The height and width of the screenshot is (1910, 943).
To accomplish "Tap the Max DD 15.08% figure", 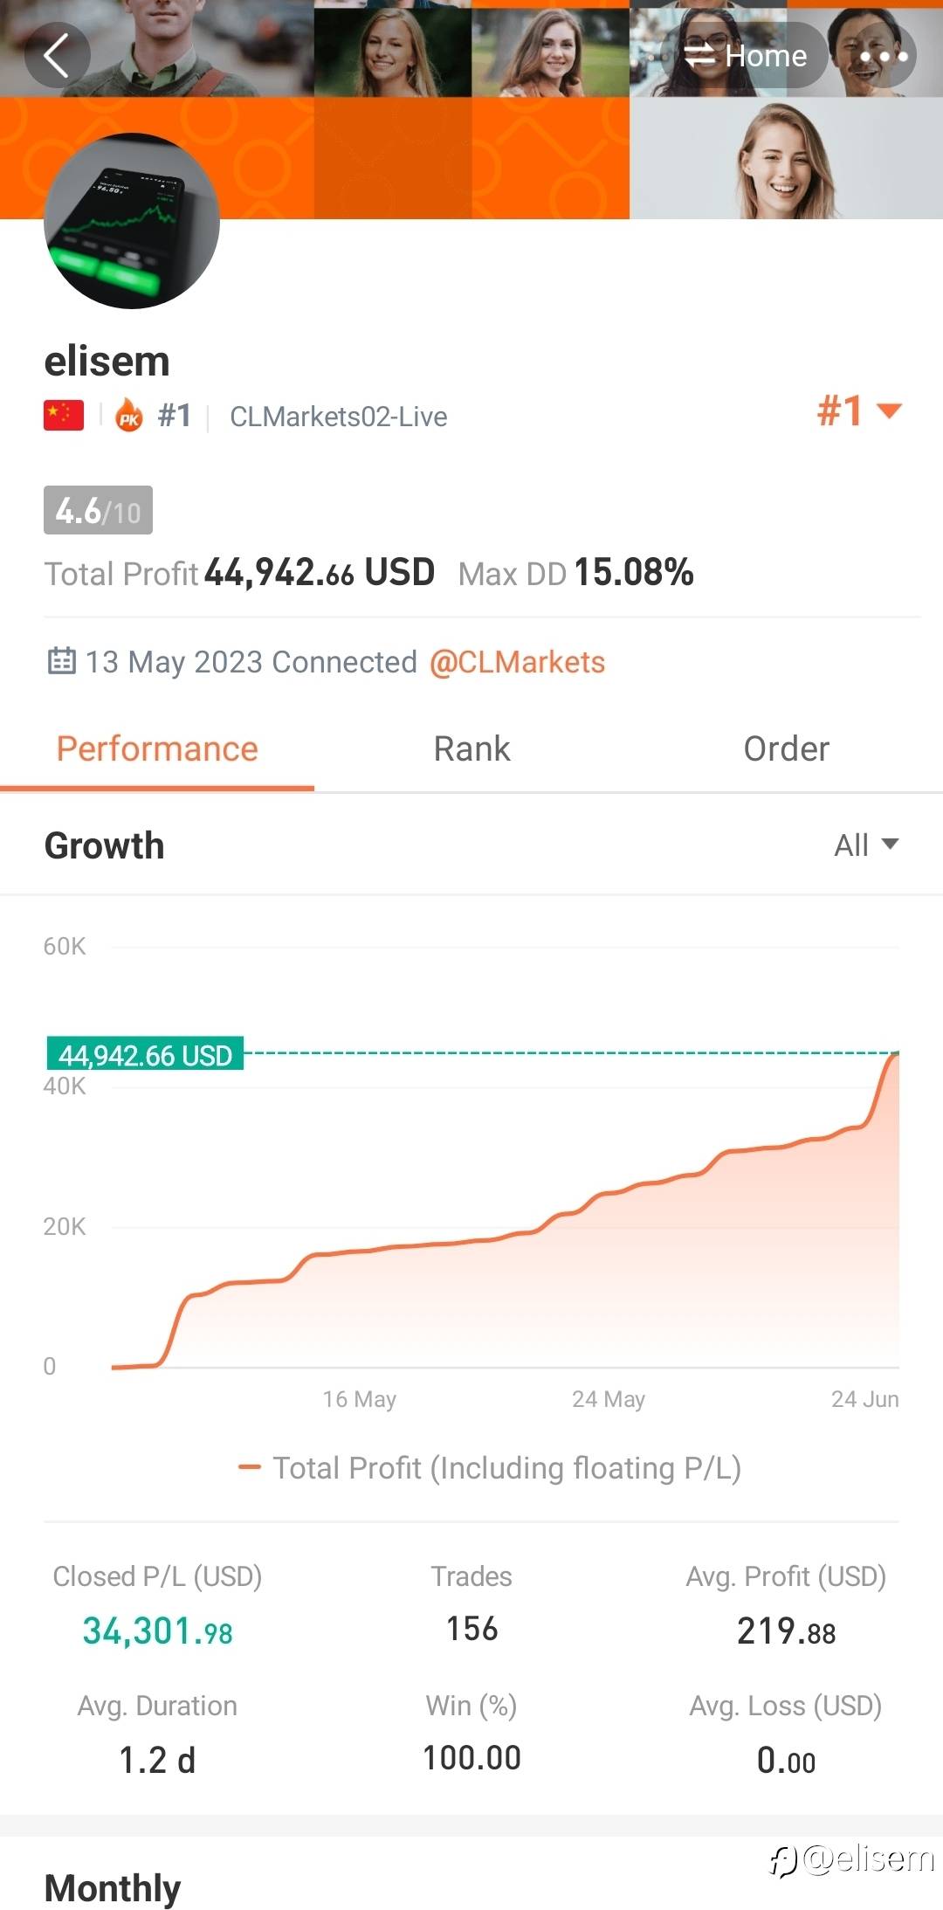I will pyautogui.click(x=633, y=573).
